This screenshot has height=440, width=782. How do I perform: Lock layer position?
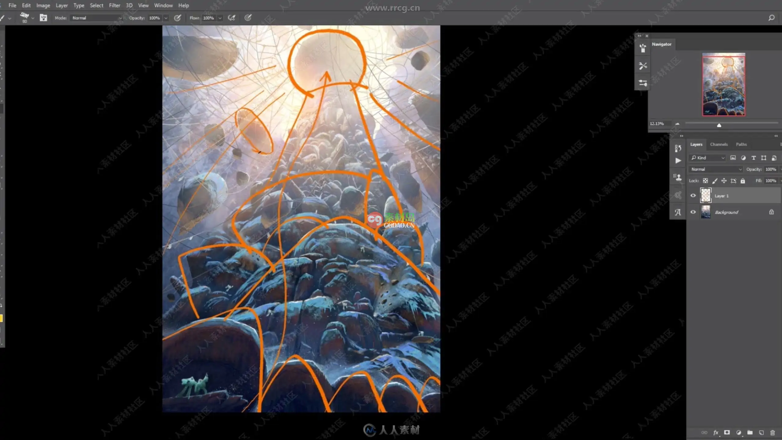pos(724,181)
